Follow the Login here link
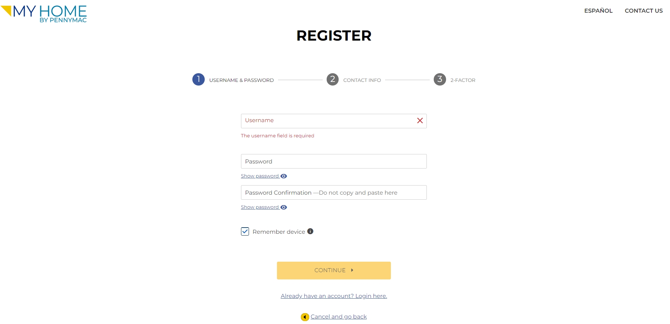 tap(334, 296)
